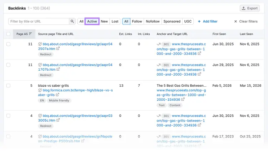Click the EN language tag
The image size is (268, 151).
pyautogui.click(x=42, y=100)
